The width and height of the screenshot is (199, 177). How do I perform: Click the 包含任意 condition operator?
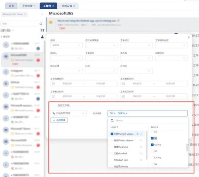[97, 113]
